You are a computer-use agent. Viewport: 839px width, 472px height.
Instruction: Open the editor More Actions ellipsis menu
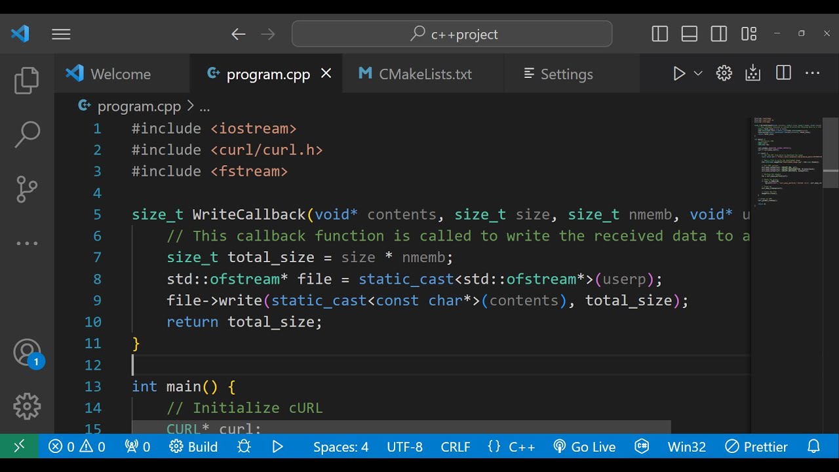[812, 73]
